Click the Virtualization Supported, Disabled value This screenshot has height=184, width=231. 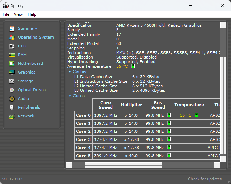click(136, 57)
